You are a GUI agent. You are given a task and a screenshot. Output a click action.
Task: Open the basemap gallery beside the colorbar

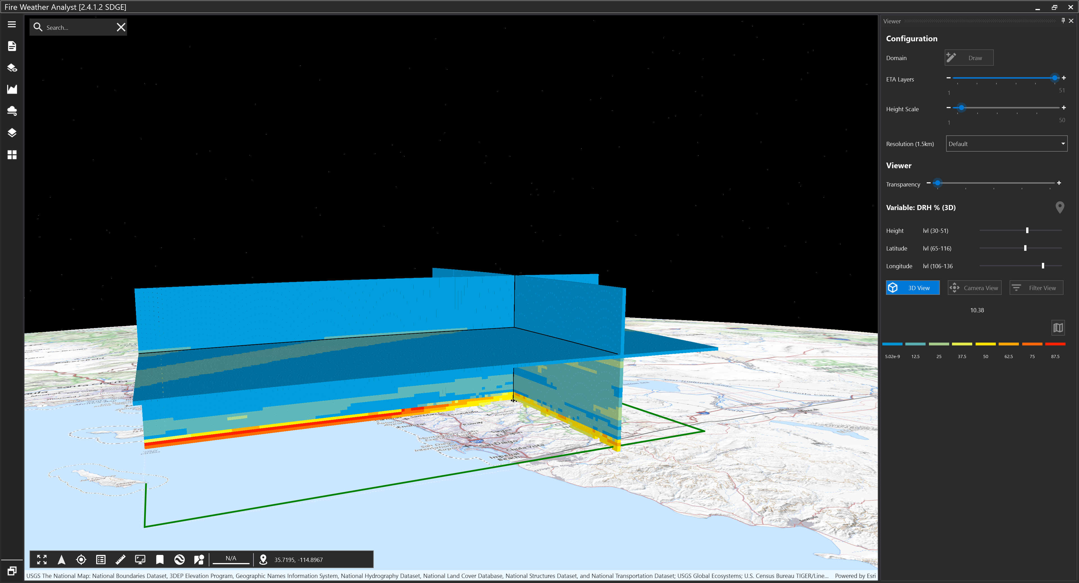tap(1058, 328)
